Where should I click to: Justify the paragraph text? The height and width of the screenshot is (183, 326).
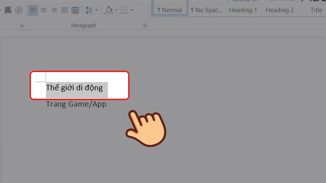pos(65,10)
